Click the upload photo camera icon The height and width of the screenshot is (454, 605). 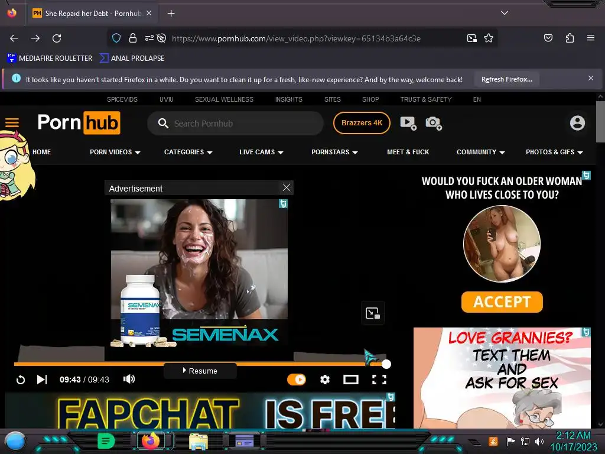[x=434, y=123]
